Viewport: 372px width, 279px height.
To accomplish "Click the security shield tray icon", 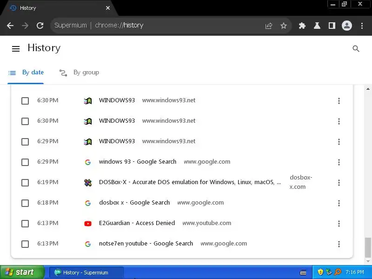I will [320, 272].
